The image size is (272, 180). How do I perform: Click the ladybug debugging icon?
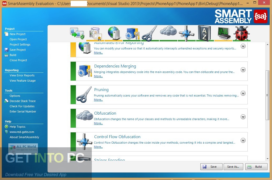click(x=241, y=33)
